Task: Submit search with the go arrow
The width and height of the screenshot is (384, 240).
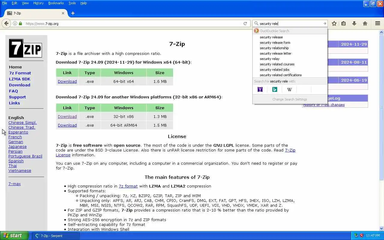Action: (325, 23)
